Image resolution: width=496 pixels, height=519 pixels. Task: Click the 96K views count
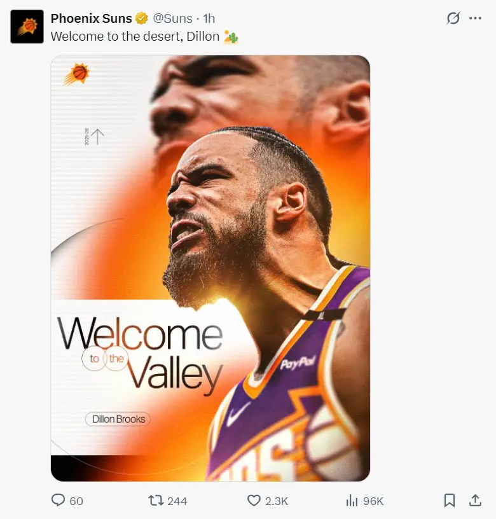pos(373,501)
